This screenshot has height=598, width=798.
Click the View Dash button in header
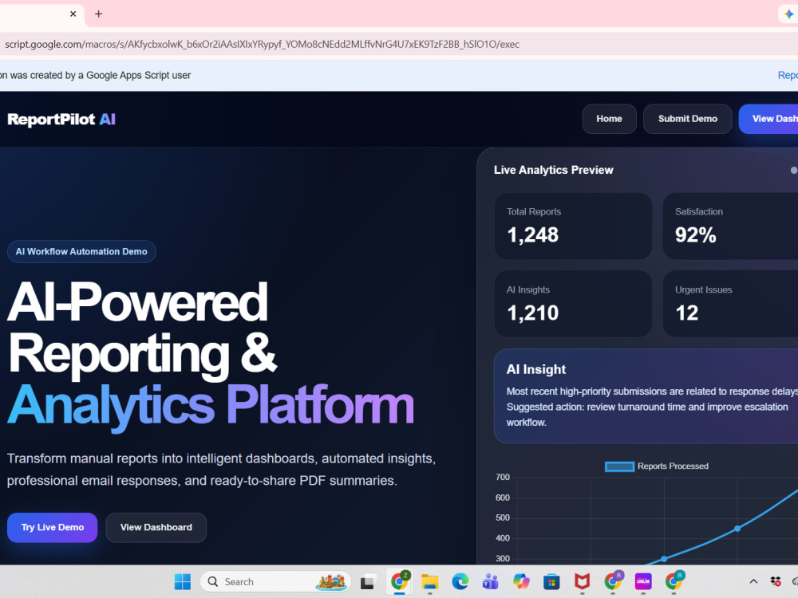(x=768, y=119)
